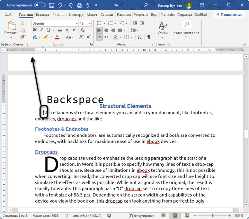This screenshot has width=249, height=219.
Task: Save document using floppy disk icon
Action: 51,5
